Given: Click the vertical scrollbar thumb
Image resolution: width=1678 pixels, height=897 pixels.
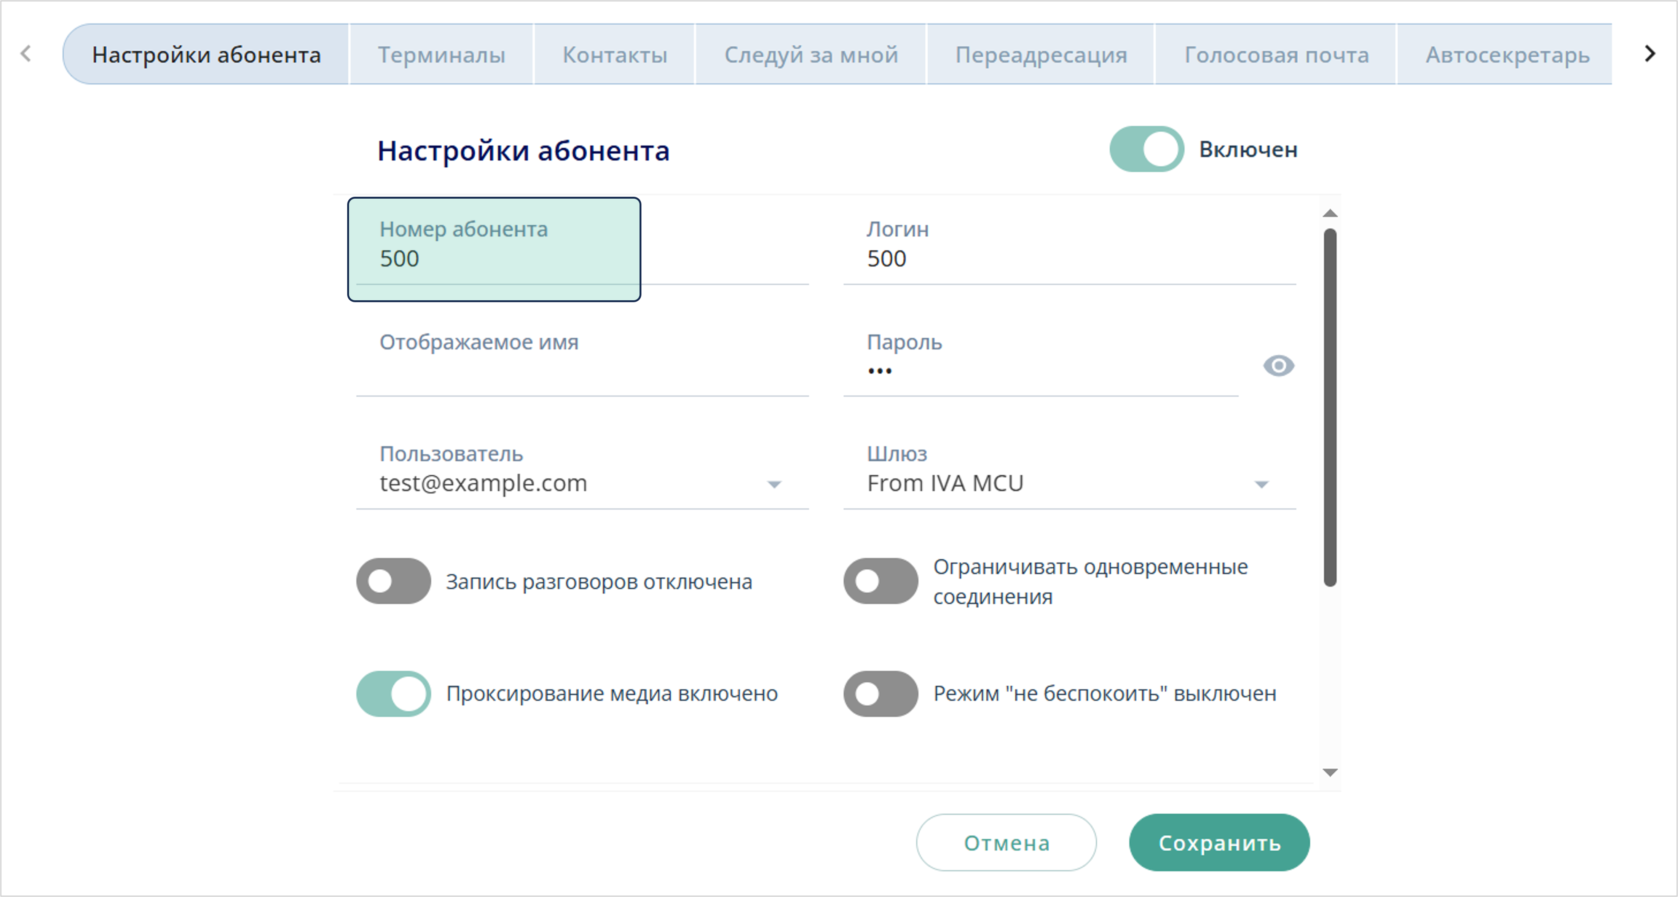Looking at the screenshot, I should tap(1330, 407).
